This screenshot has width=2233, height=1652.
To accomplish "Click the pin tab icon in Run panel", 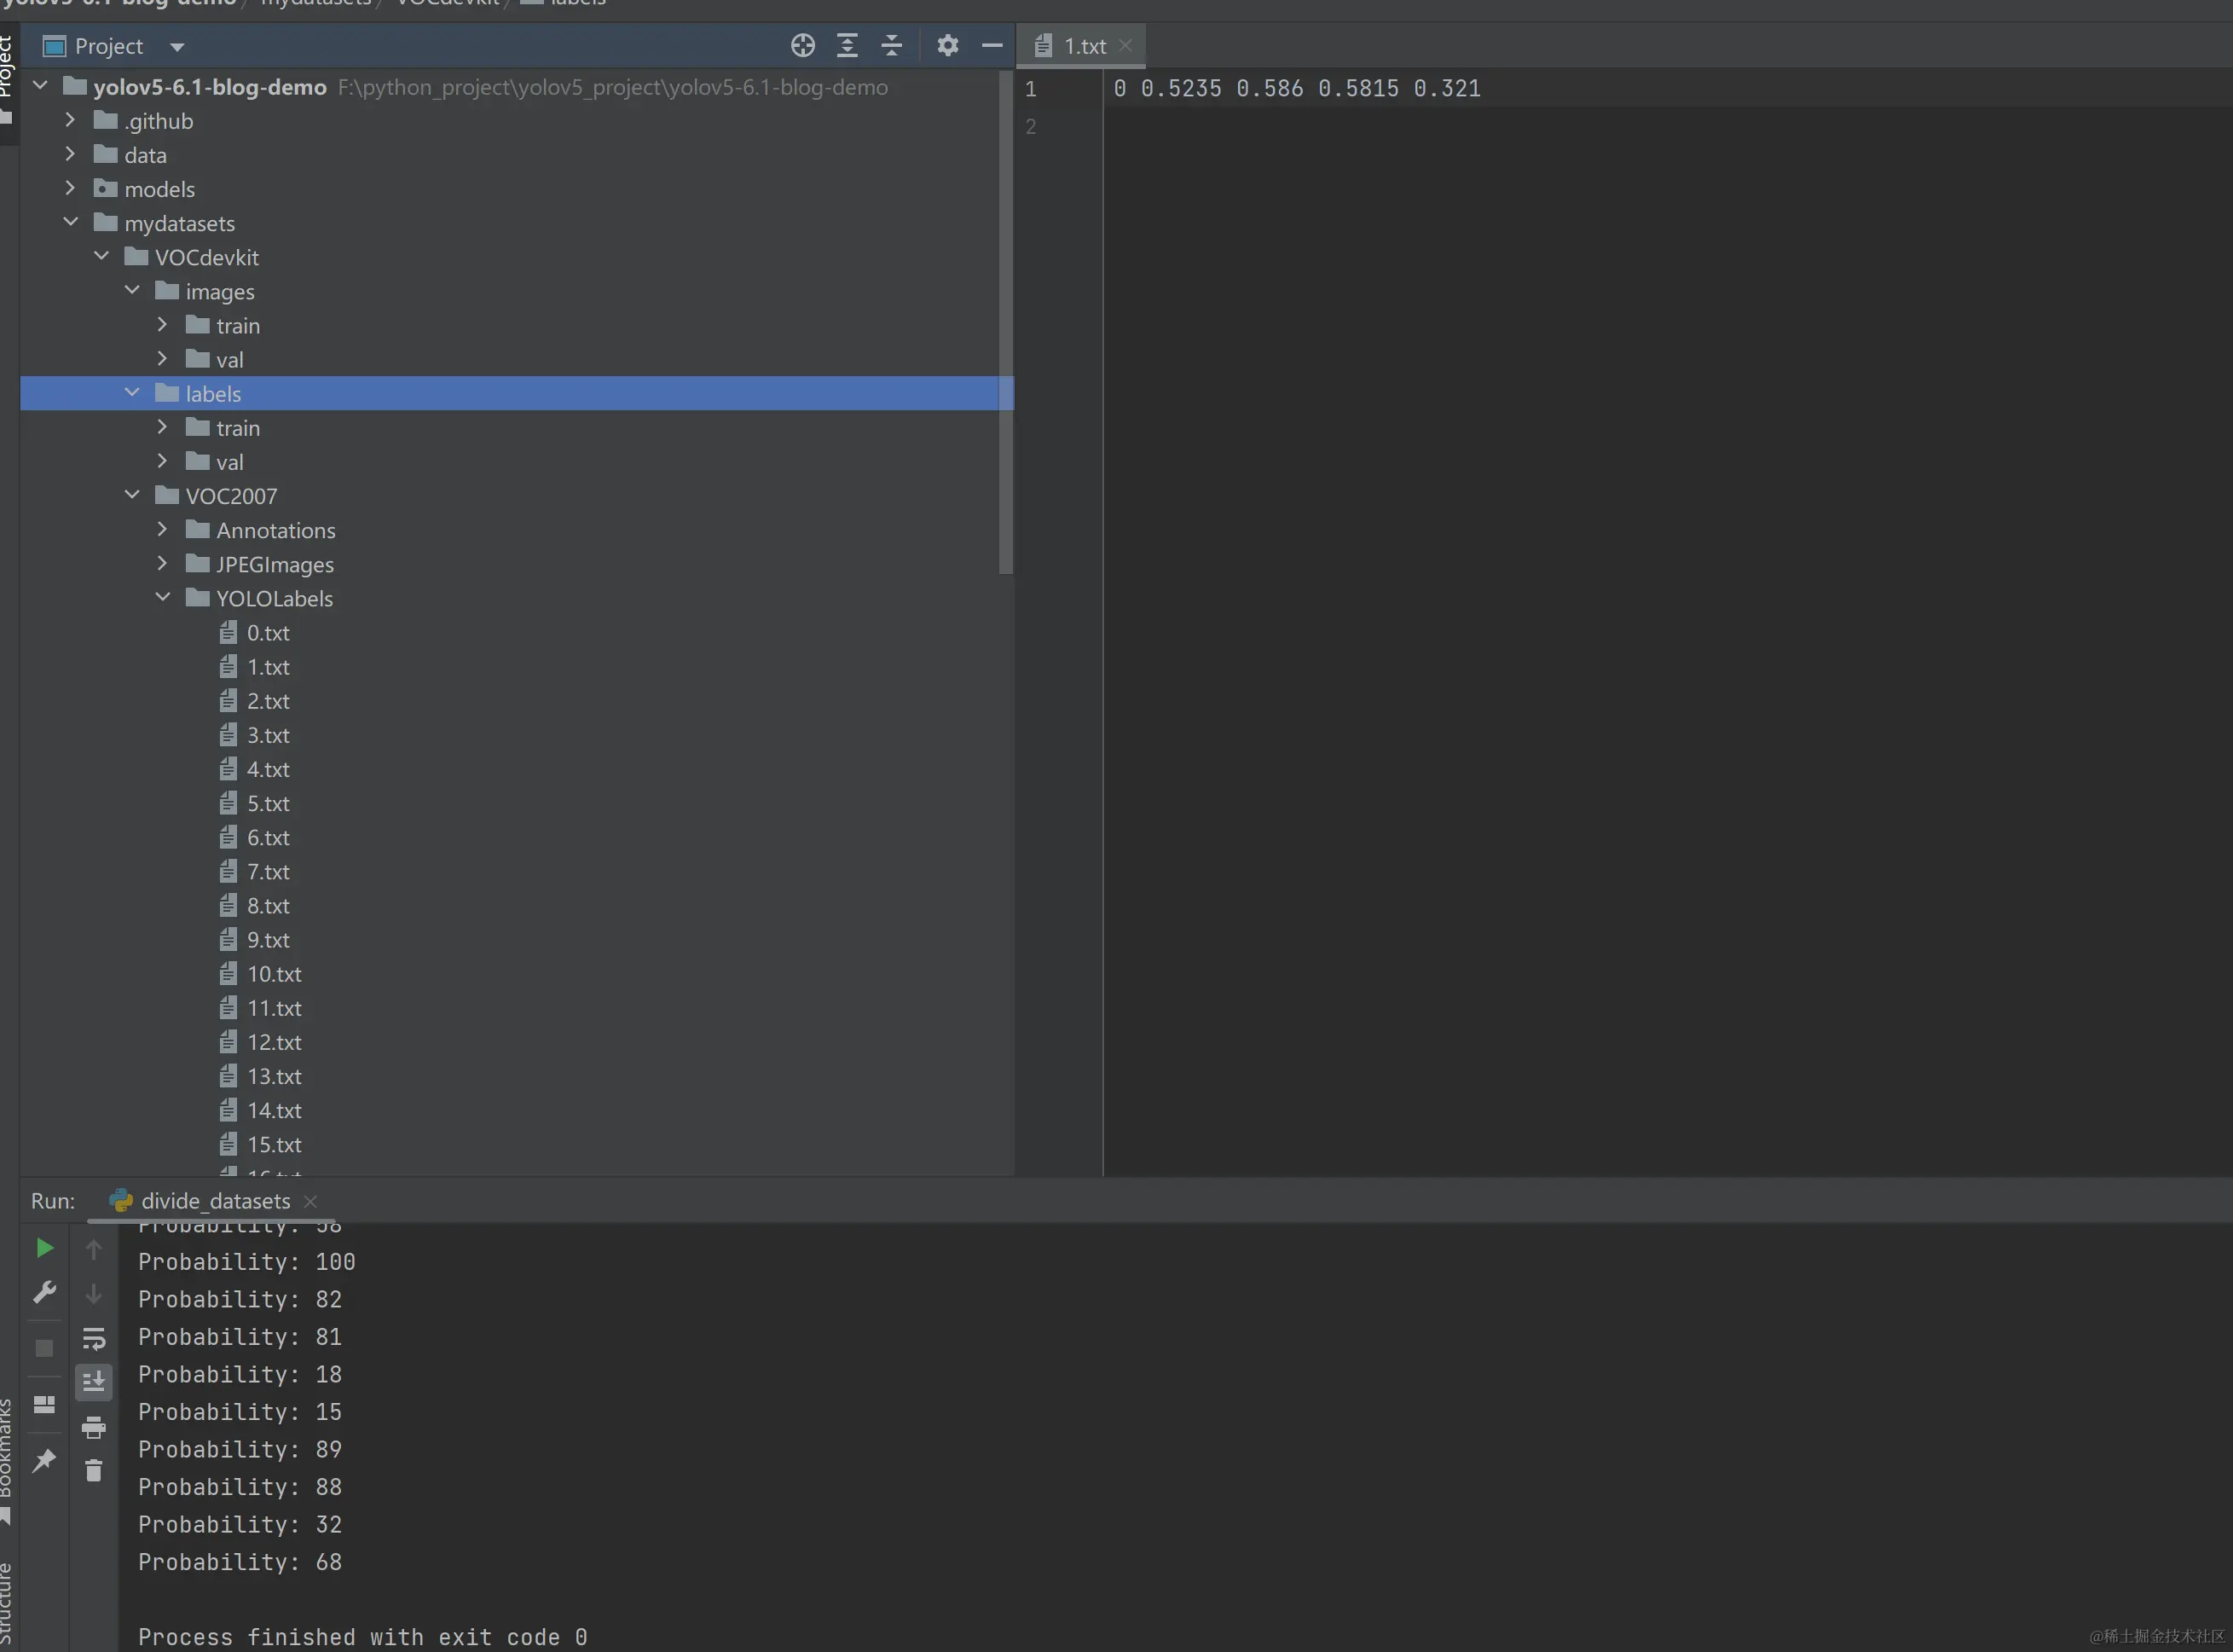I will (44, 1460).
